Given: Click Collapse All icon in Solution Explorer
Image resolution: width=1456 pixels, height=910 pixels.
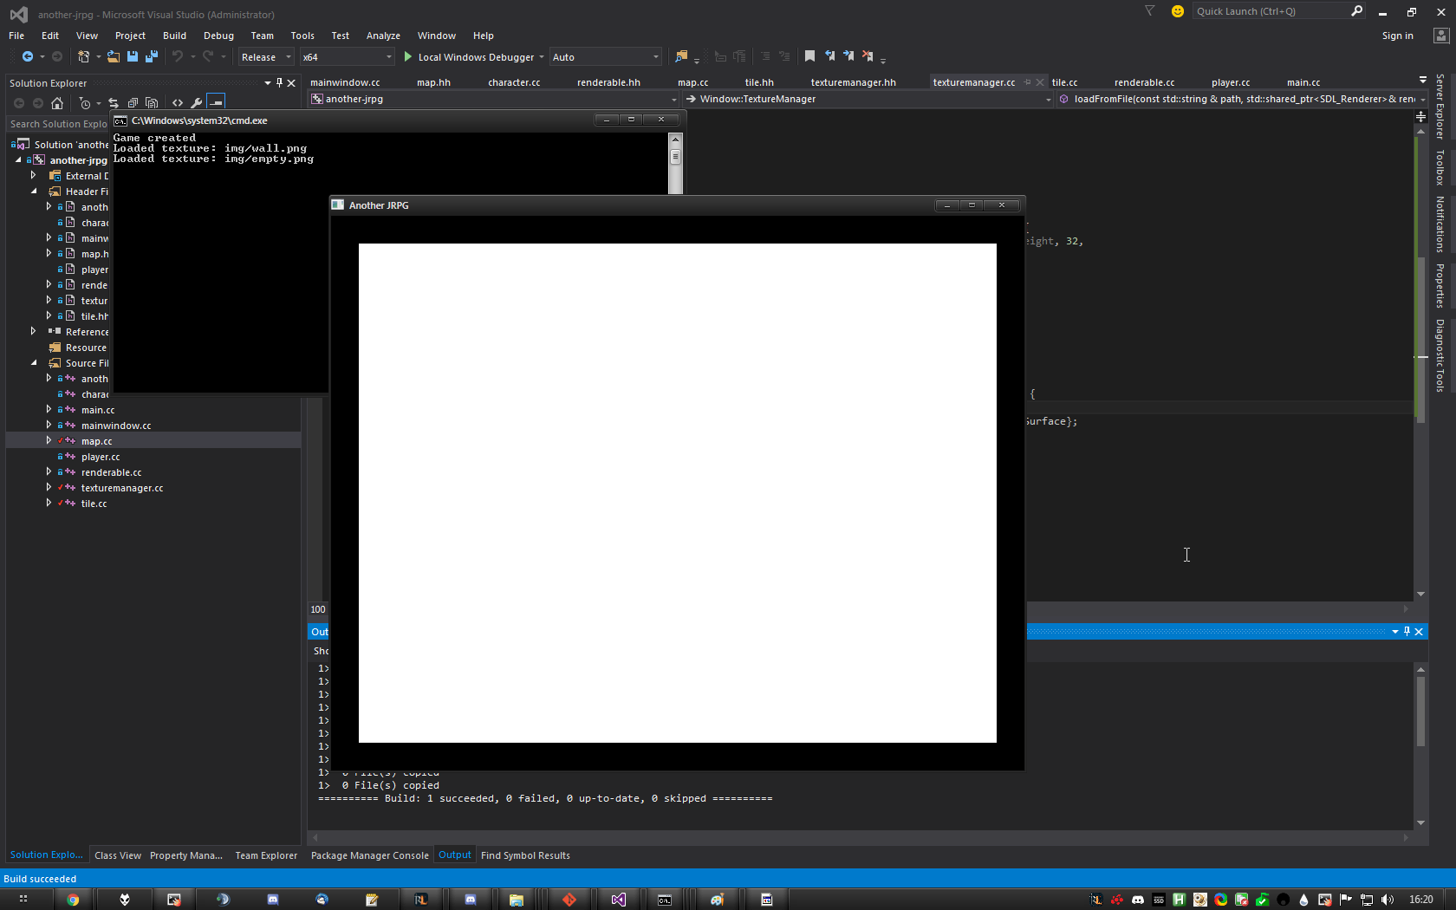Looking at the screenshot, I should click(133, 103).
